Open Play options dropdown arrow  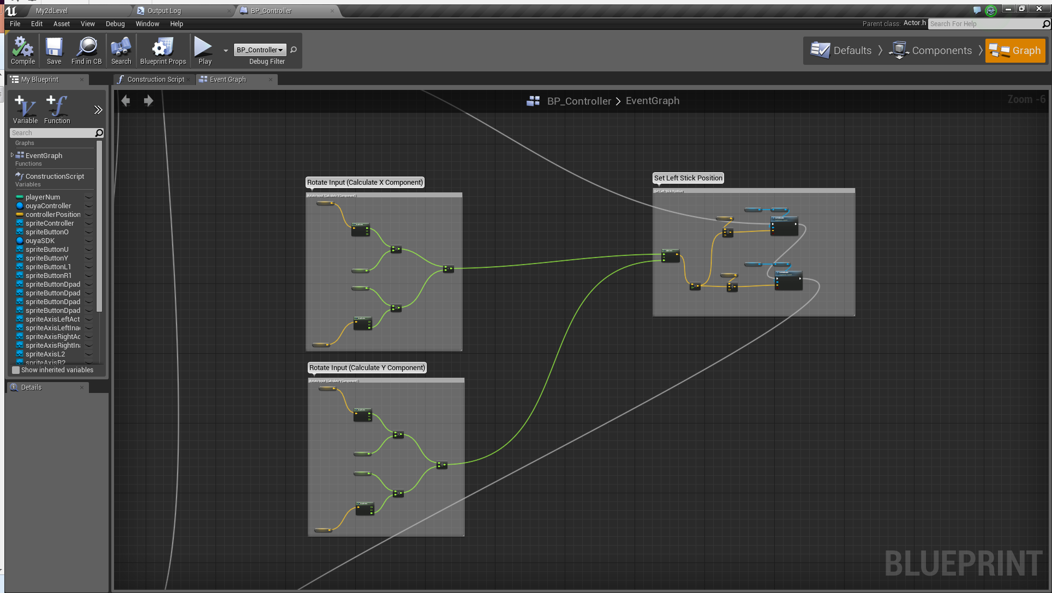[x=226, y=51]
